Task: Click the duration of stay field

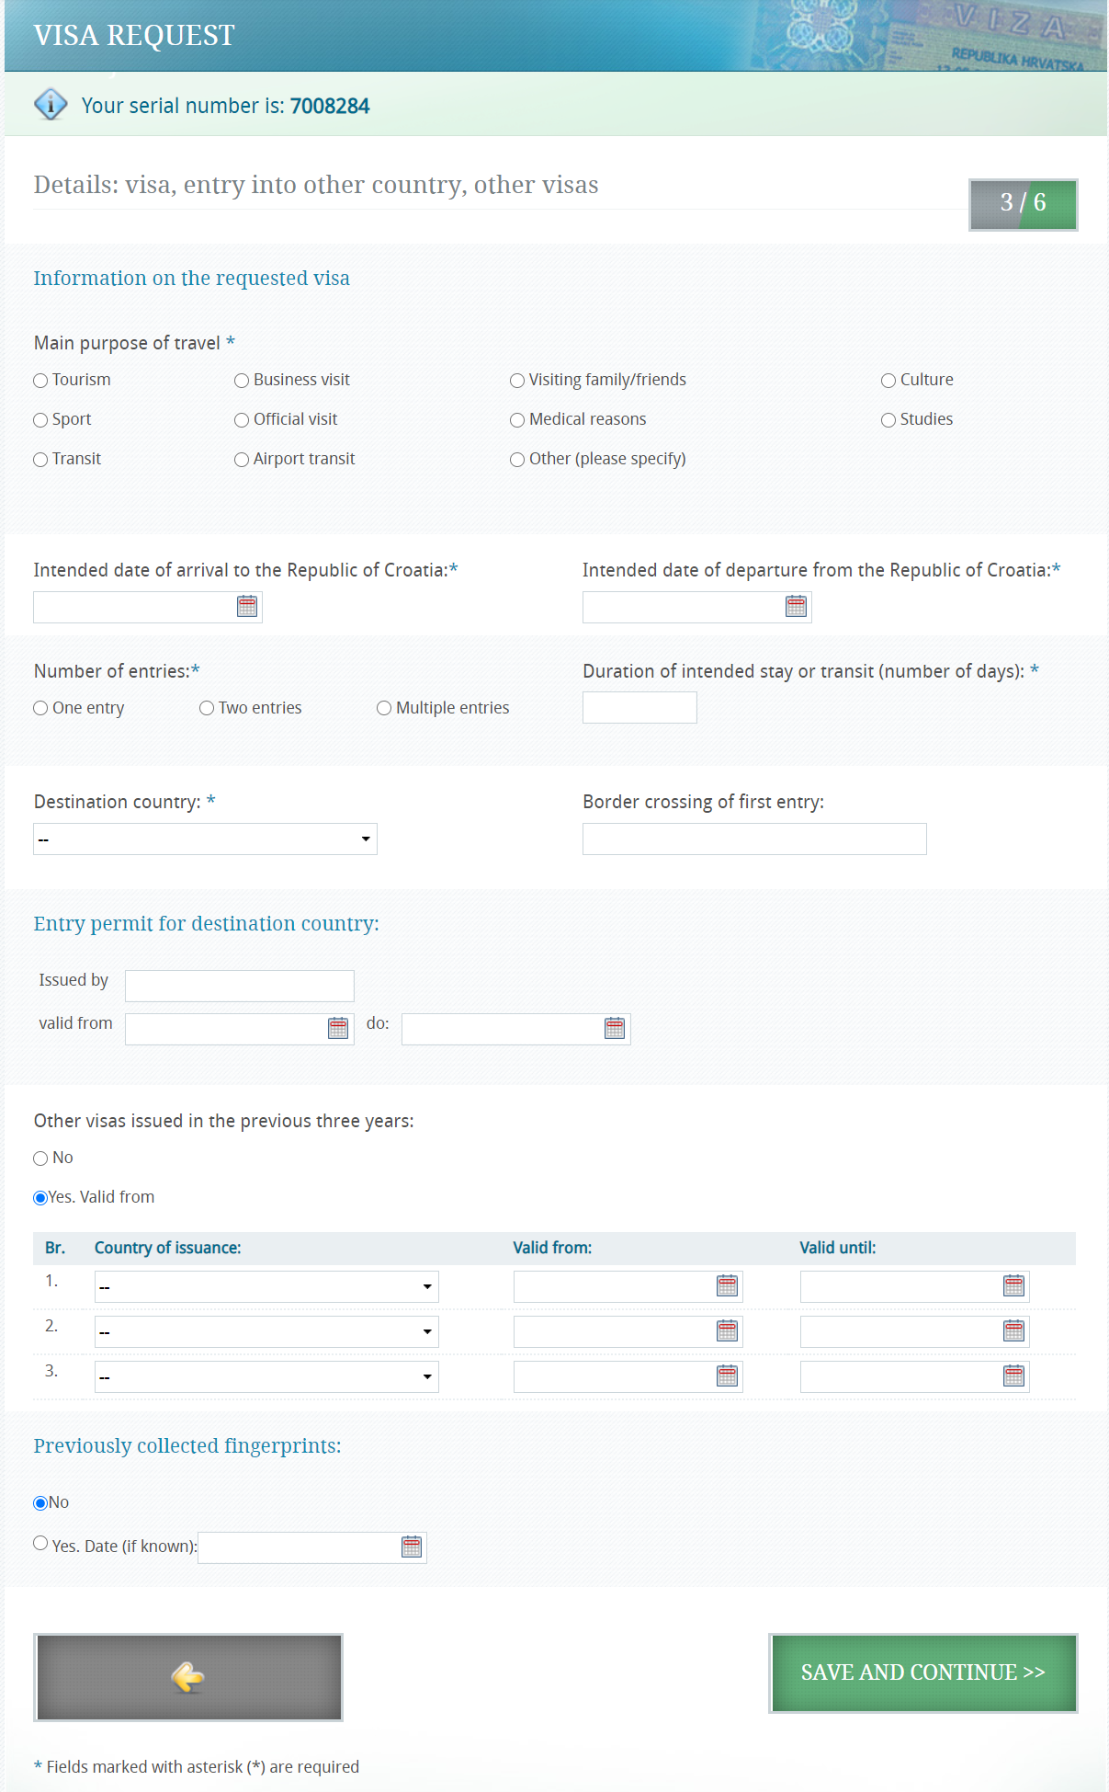Action: point(639,707)
